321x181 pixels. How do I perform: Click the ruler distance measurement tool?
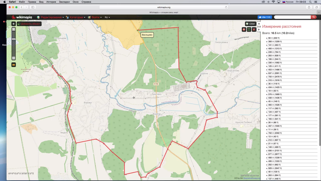pos(14,65)
